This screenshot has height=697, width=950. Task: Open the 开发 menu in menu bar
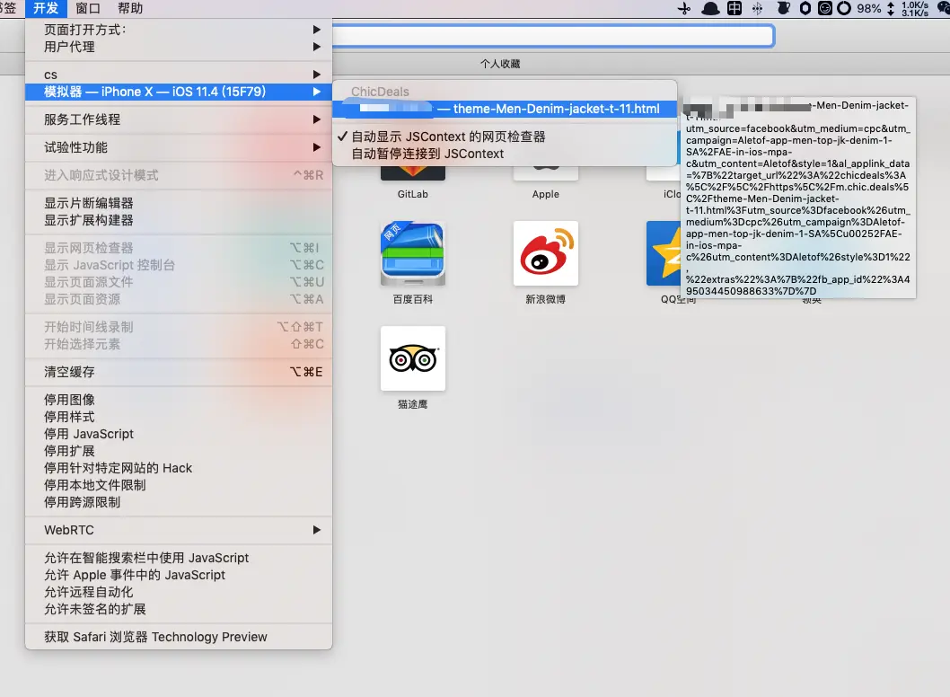click(46, 8)
